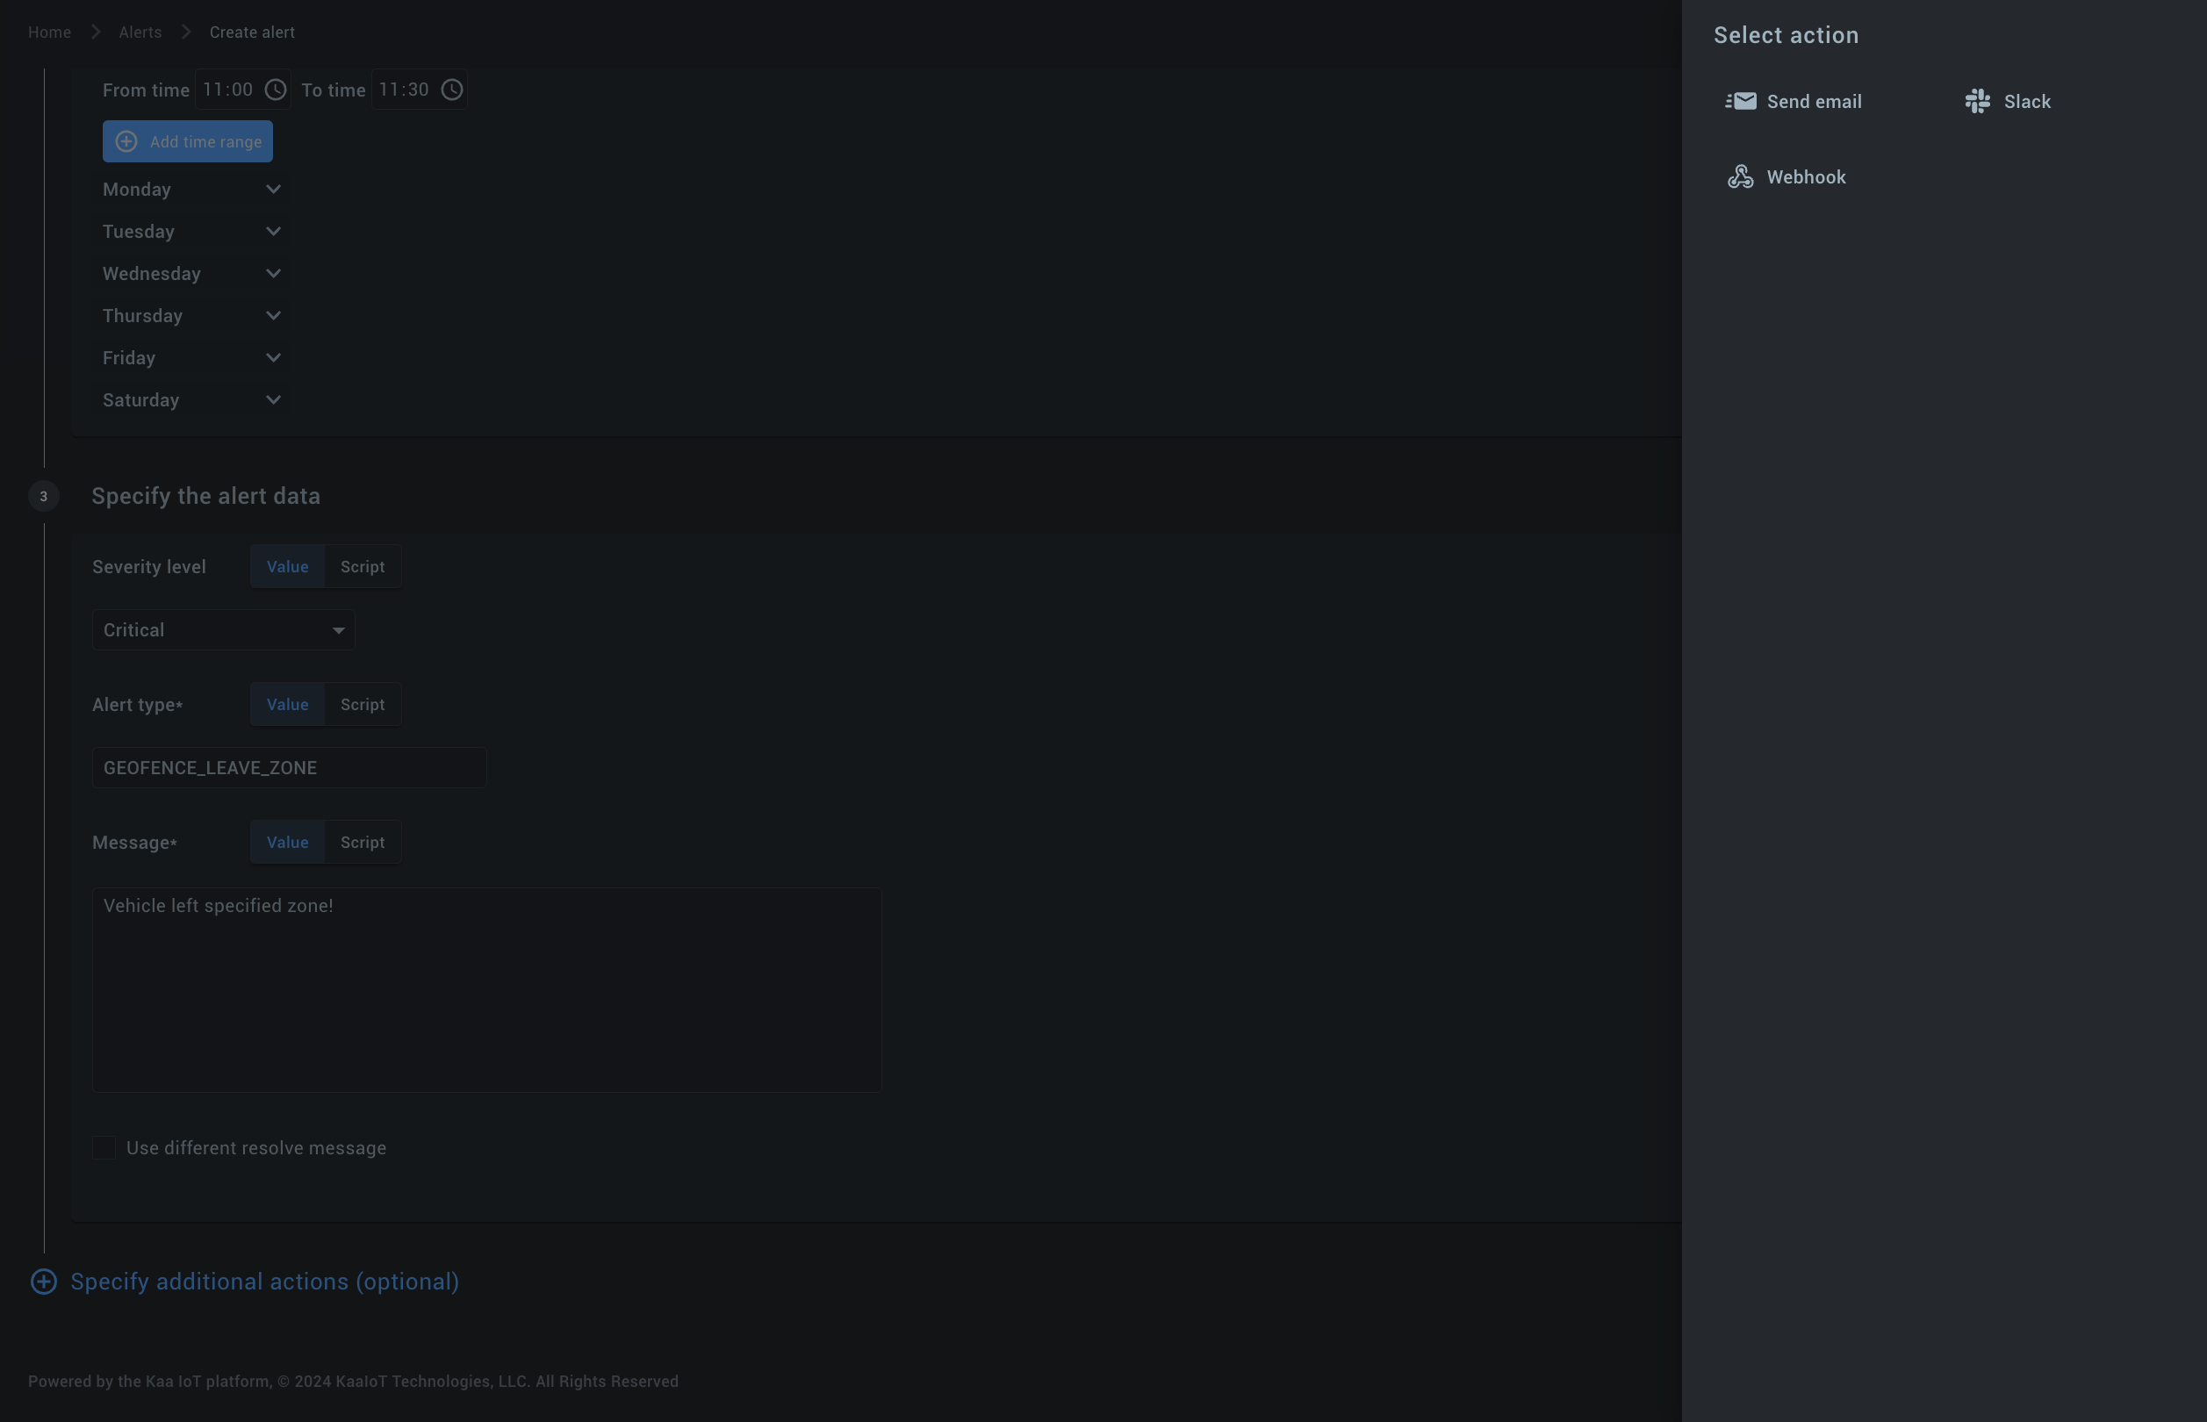Image resolution: width=2207 pixels, height=1422 pixels.
Task: Go to Home breadcrumb
Action: click(50, 32)
